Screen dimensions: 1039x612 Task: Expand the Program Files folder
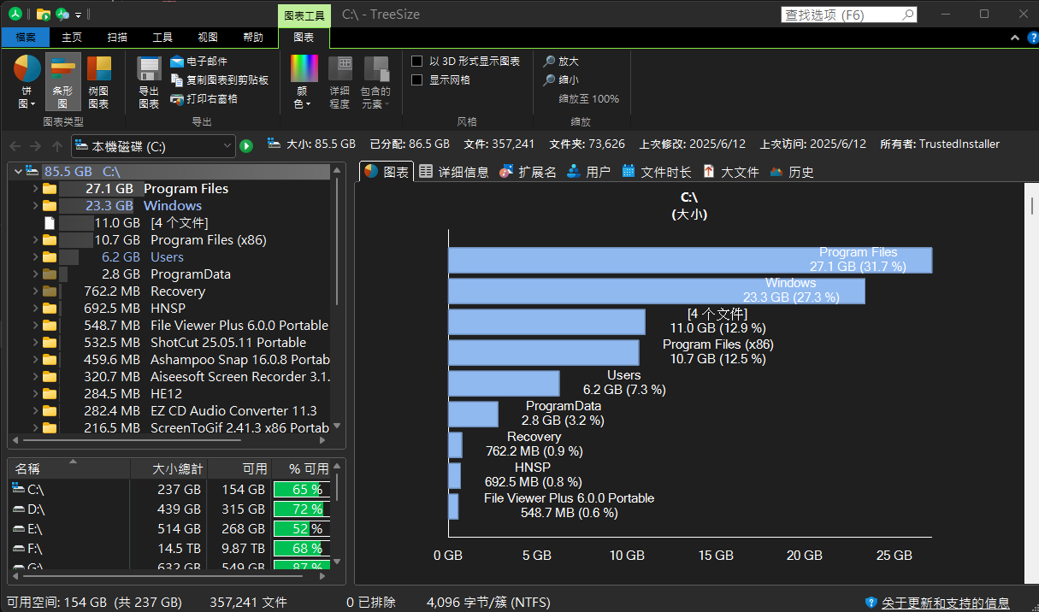coord(35,188)
